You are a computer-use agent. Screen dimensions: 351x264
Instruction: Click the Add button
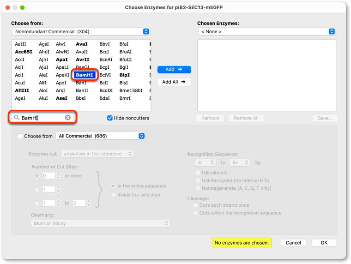(x=174, y=70)
